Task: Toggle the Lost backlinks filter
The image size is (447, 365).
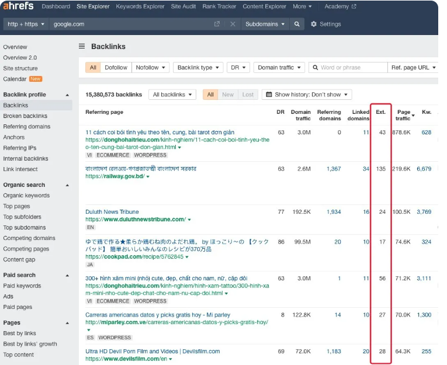Action: (x=248, y=95)
